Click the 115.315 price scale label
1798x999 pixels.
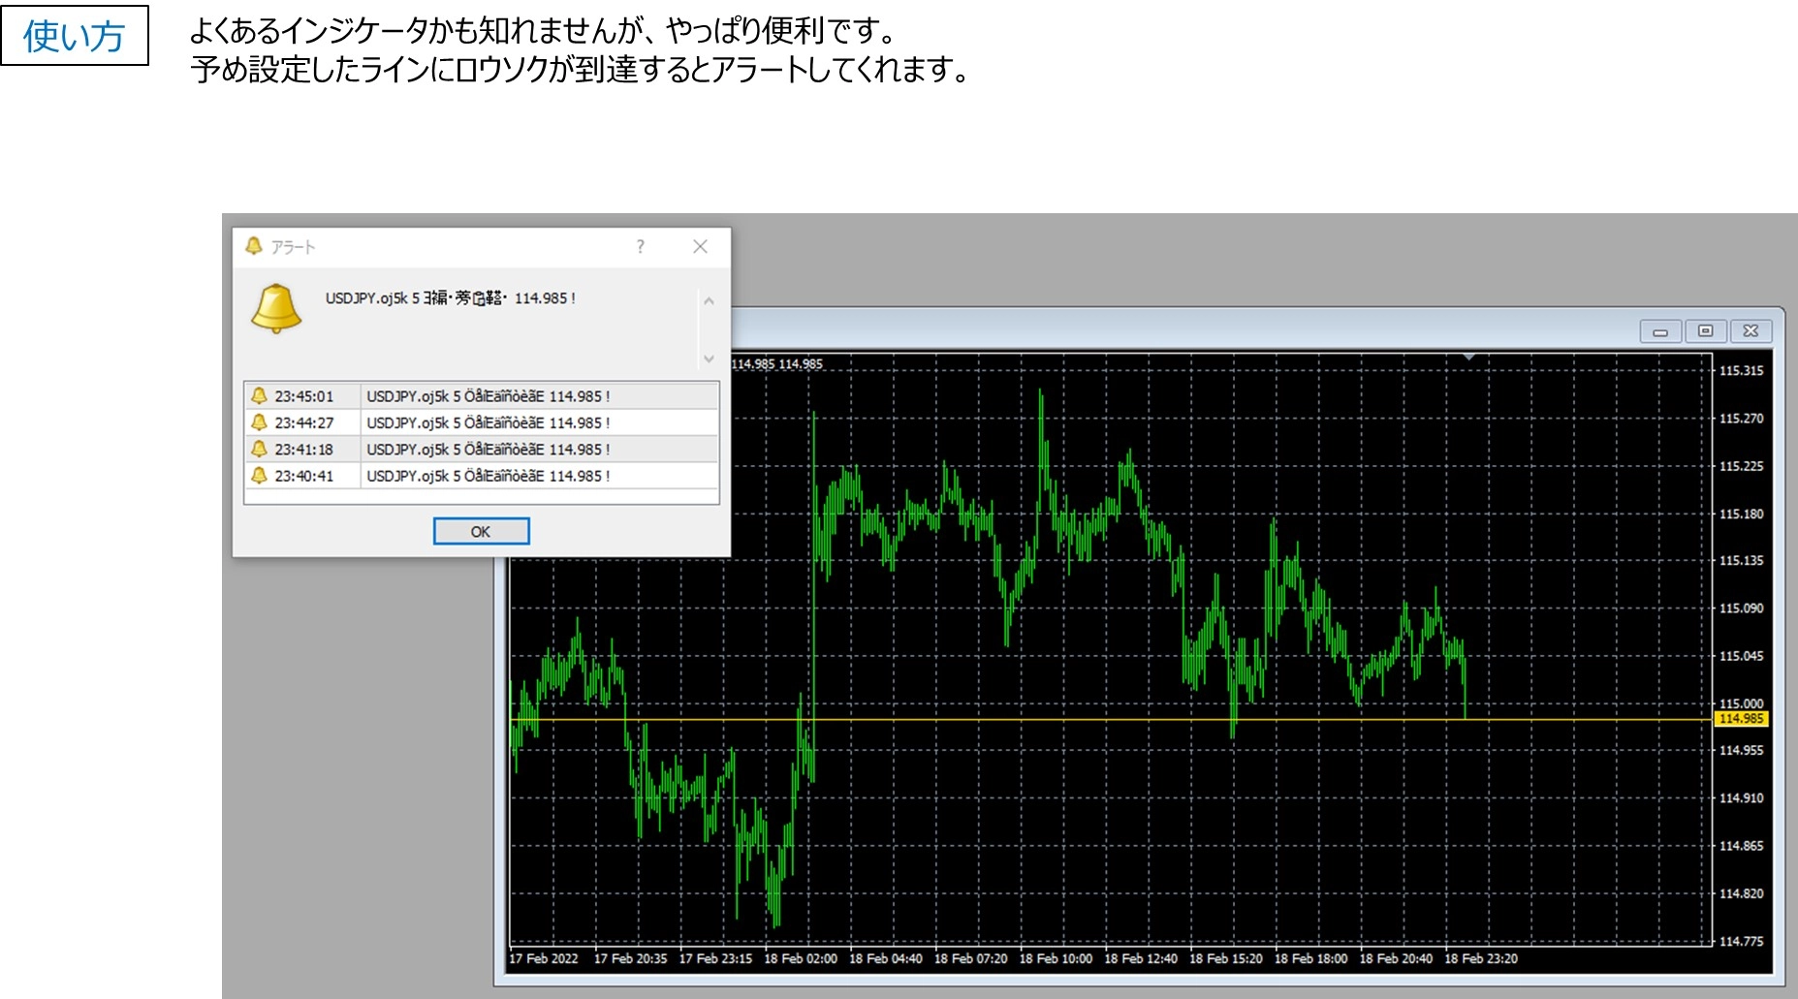1741,370
